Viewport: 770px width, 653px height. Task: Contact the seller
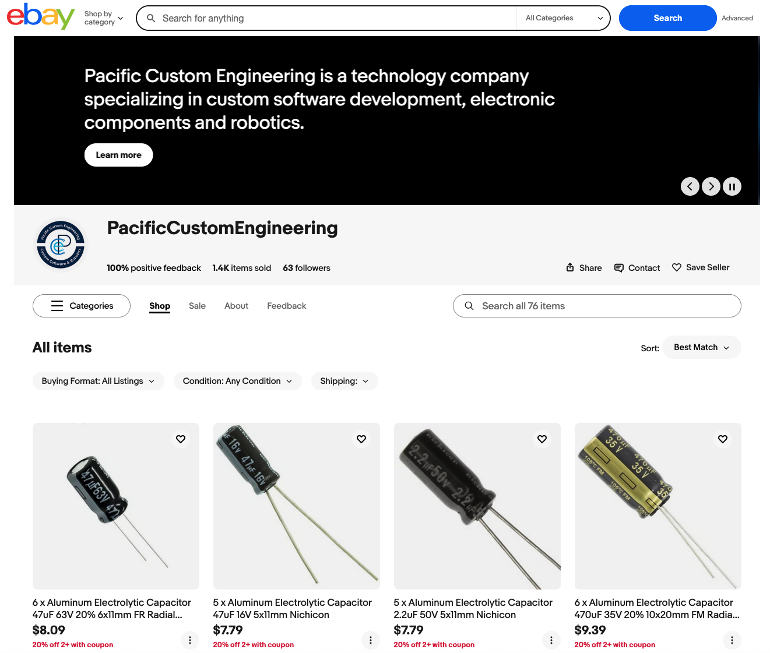[x=637, y=268]
